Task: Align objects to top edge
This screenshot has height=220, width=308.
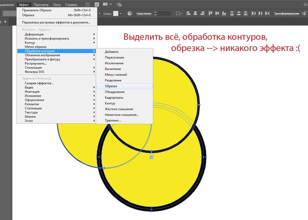Action: click(x=210, y=13)
